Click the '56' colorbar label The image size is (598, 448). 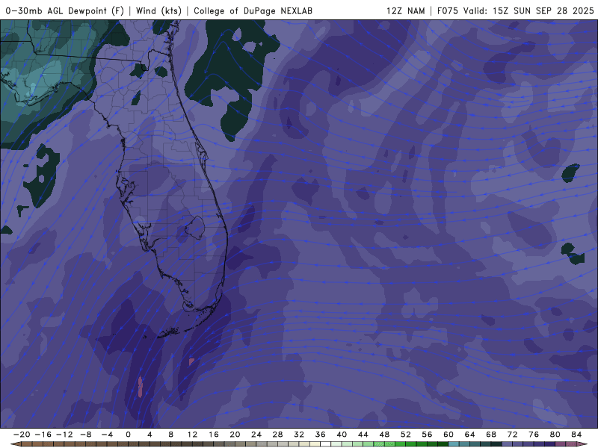tap(427, 435)
